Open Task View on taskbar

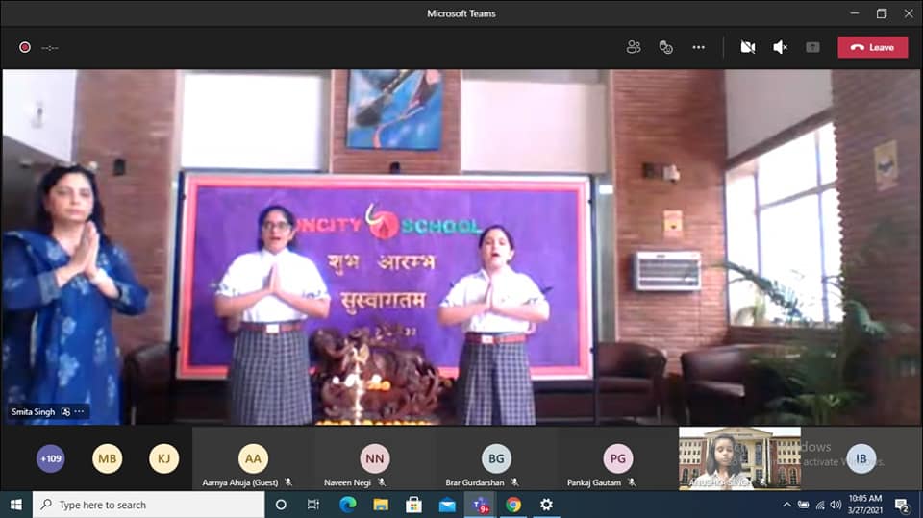[x=313, y=505]
